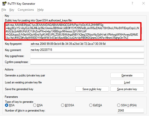The width and height of the screenshot is (149, 116).
Task: Click Save private key button
Action: click(x=127, y=89)
